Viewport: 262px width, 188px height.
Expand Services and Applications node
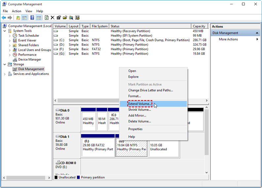5,74
